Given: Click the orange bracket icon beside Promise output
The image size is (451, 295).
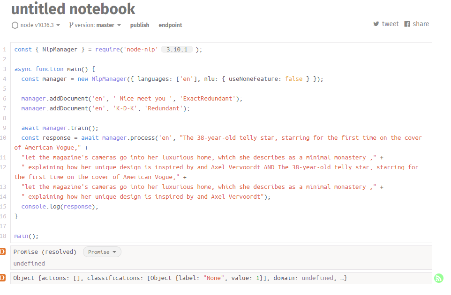Looking at the screenshot, I should pyautogui.click(x=2, y=252).
